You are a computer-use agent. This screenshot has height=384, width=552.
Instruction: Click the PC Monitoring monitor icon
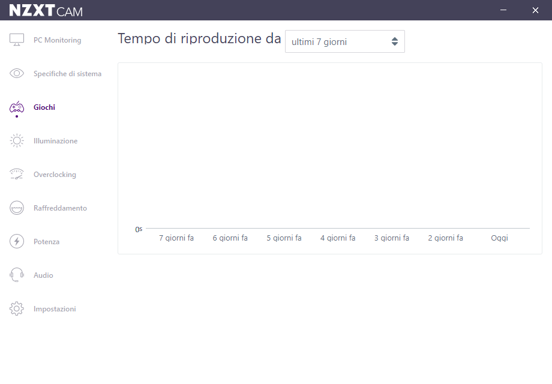point(17,40)
